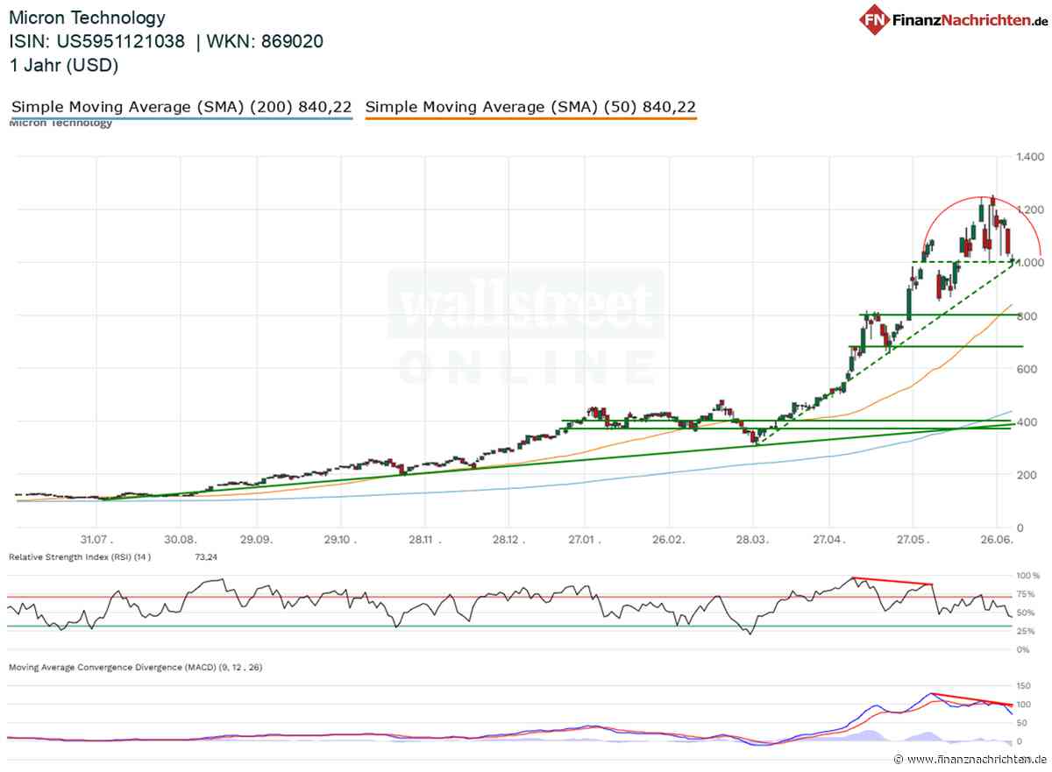Image resolution: width=1052 pixels, height=772 pixels.
Task: Click the 1.000 price axis label
Action: (x=1031, y=263)
